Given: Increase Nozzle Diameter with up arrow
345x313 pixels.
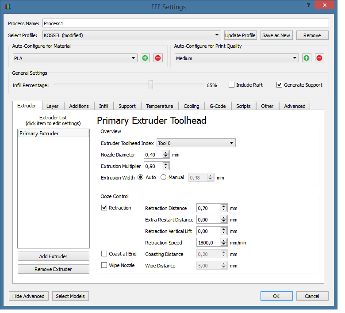Looking at the screenshot, I should point(166,153).
